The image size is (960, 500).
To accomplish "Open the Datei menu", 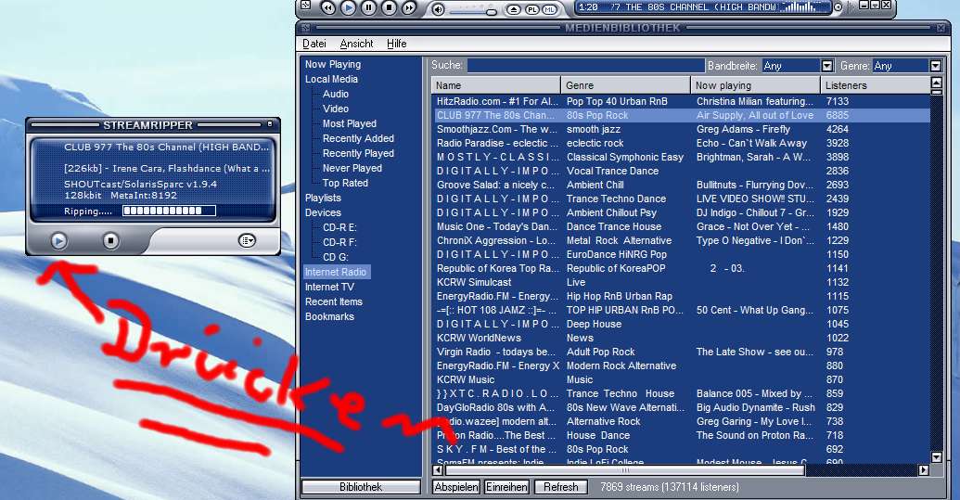I will coord(314,44).
